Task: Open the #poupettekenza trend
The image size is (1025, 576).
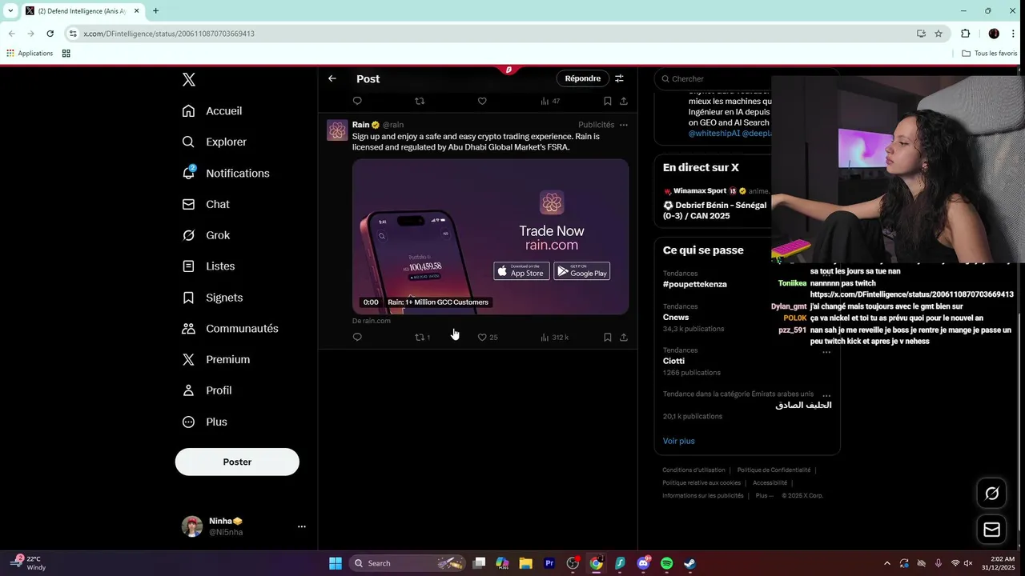Action: (x=695, y=284)
